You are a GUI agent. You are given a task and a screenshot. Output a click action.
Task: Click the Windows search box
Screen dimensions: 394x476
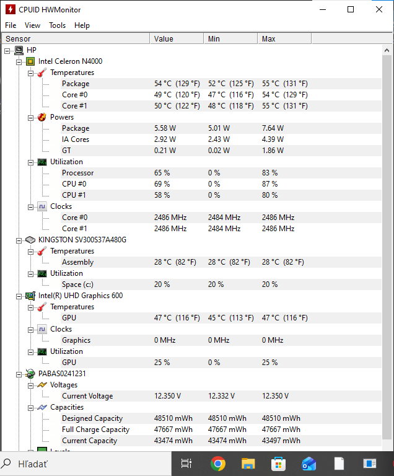[x=81, y=463]
